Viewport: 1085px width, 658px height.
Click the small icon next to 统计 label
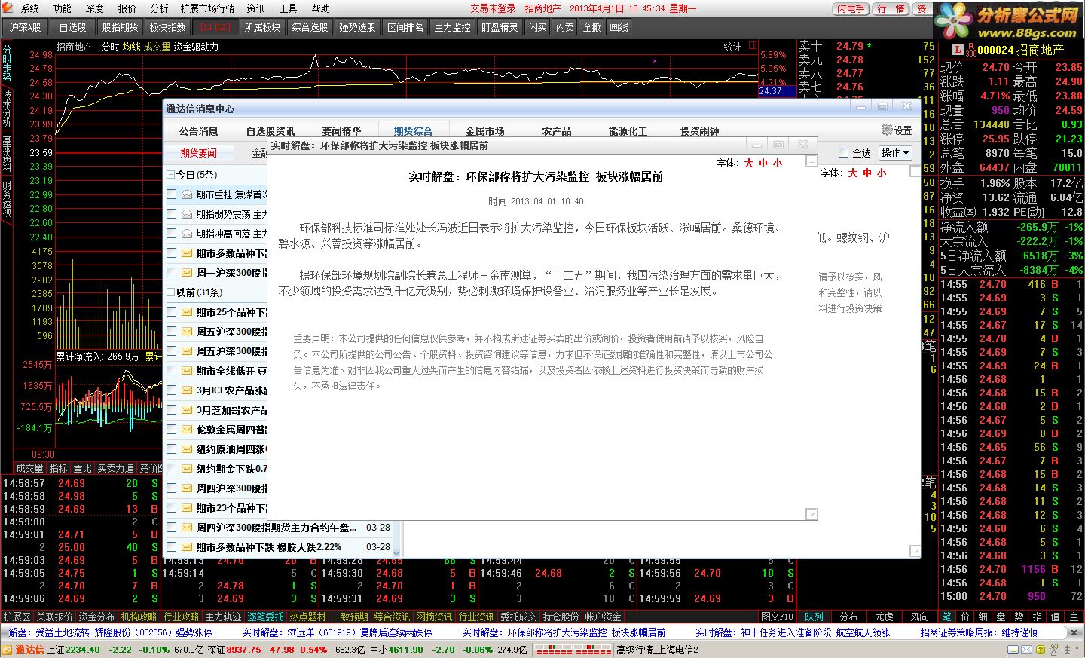(x=752, y=46)
